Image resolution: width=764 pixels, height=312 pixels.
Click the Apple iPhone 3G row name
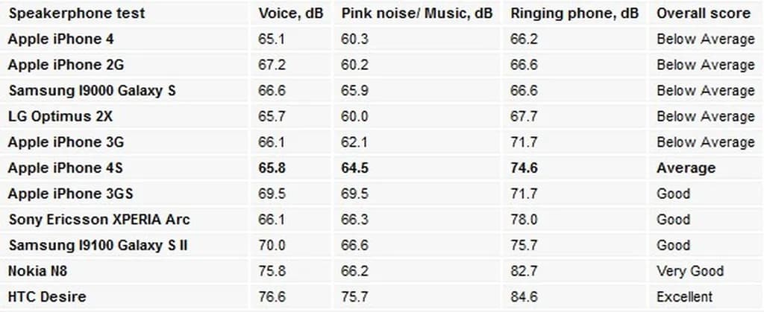point(66,142)
